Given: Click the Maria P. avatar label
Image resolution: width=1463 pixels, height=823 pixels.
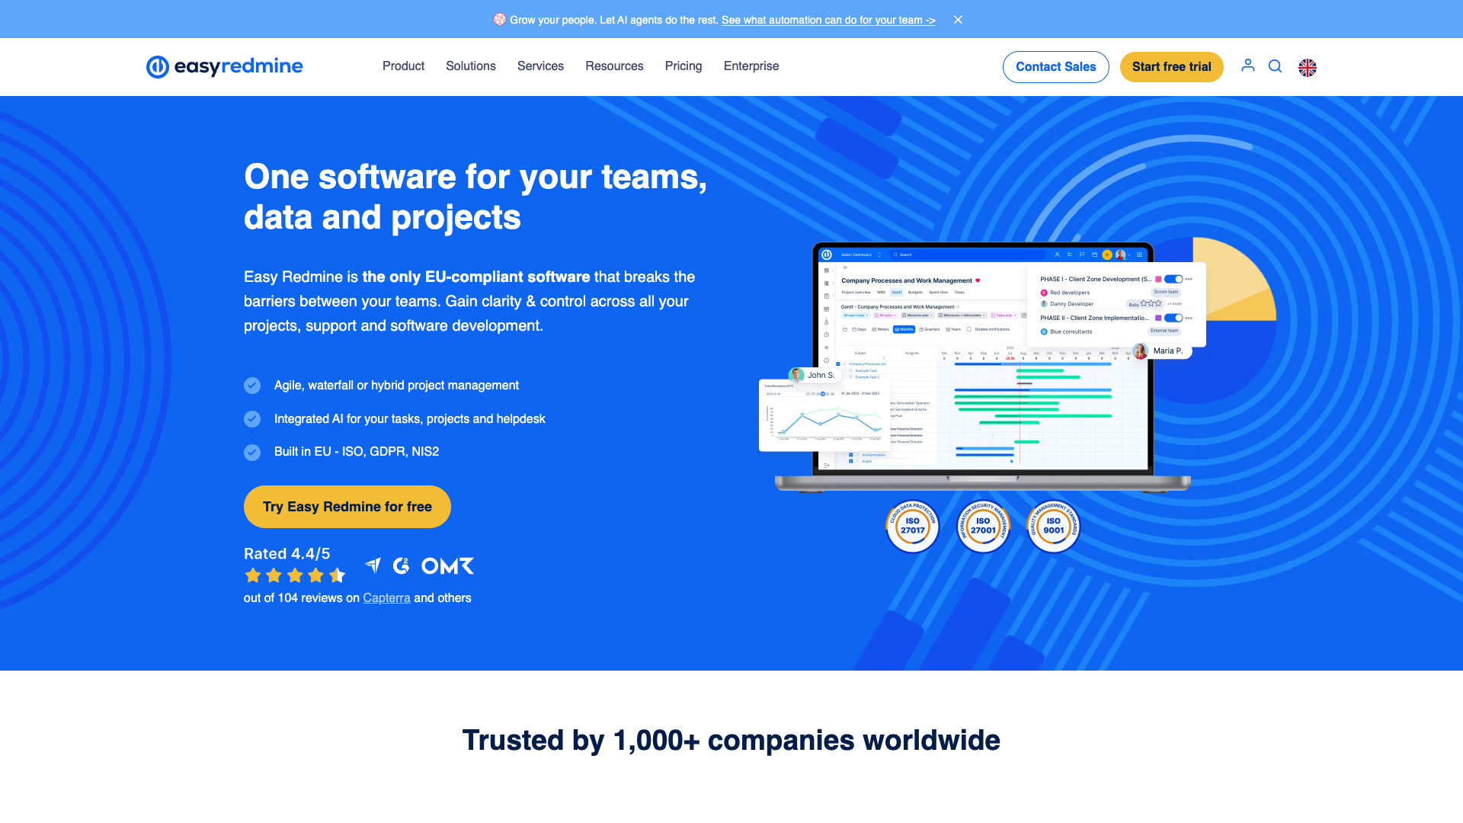Looking at the screenshot, I should point(1161,351).
